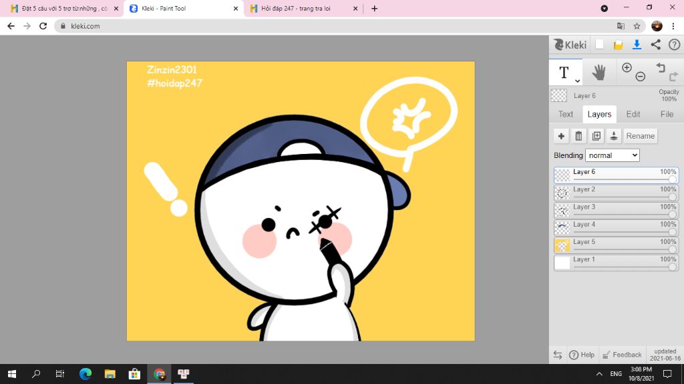Merge layer down

tap(613, 136)
